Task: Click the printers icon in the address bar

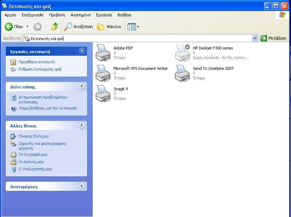Action: pos(27,39)
